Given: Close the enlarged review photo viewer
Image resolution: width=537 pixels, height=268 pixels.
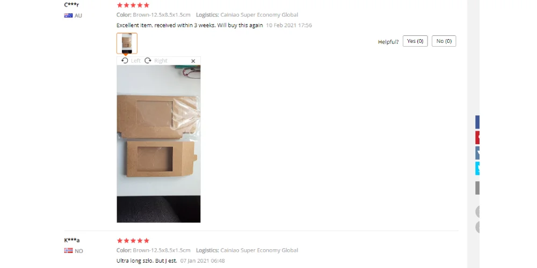Looking at the screenshot, I should click(x=193, y=61).
